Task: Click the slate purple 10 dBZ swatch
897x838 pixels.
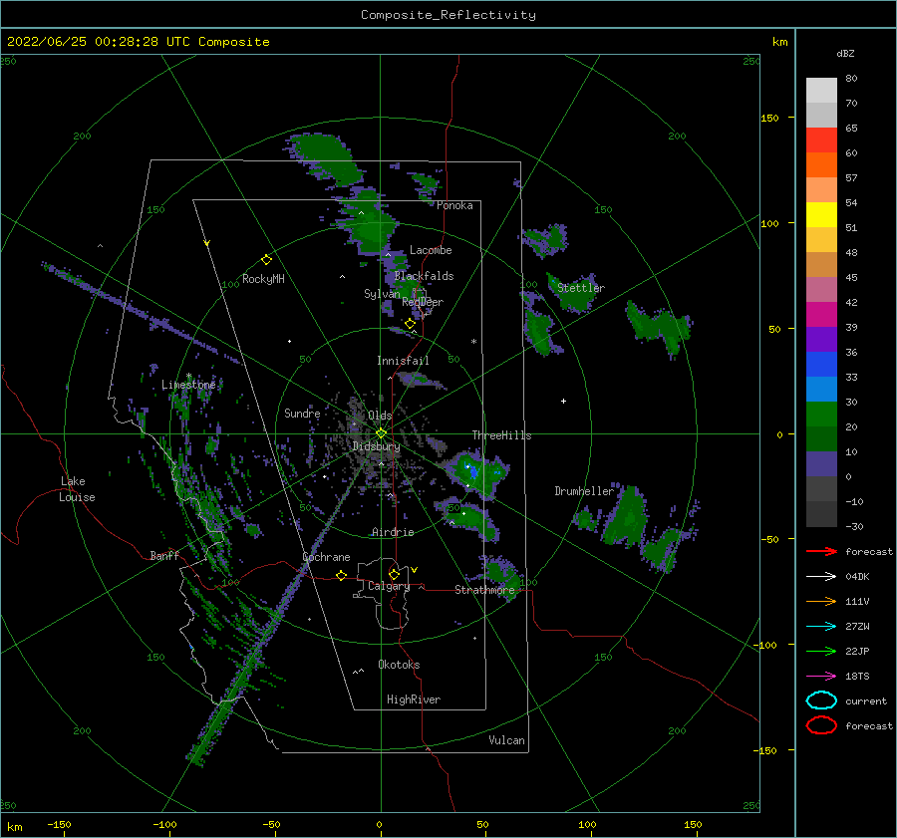Action: tap(821, 464)
